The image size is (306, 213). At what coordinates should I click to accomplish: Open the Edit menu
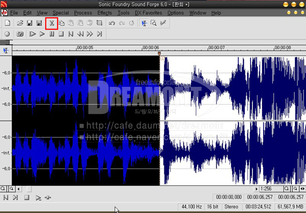click(28, 13)
